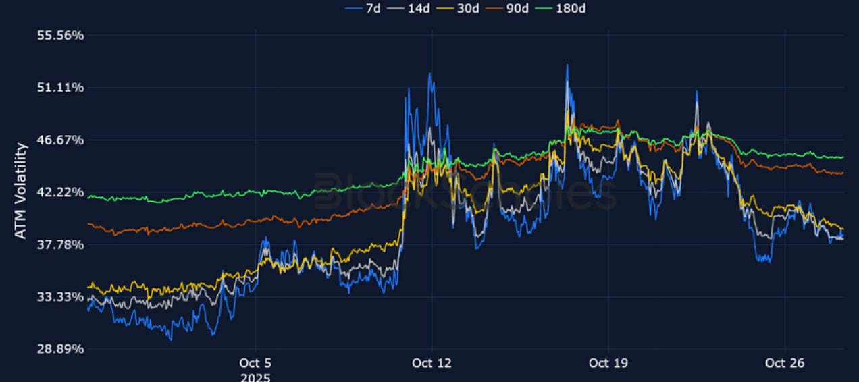Click the 2025 year label

click(255, 376)
